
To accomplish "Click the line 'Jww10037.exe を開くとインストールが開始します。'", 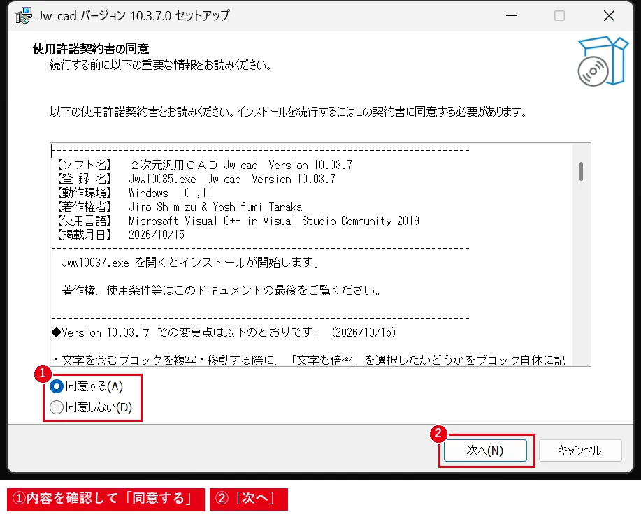I will [x=191, y=263].
